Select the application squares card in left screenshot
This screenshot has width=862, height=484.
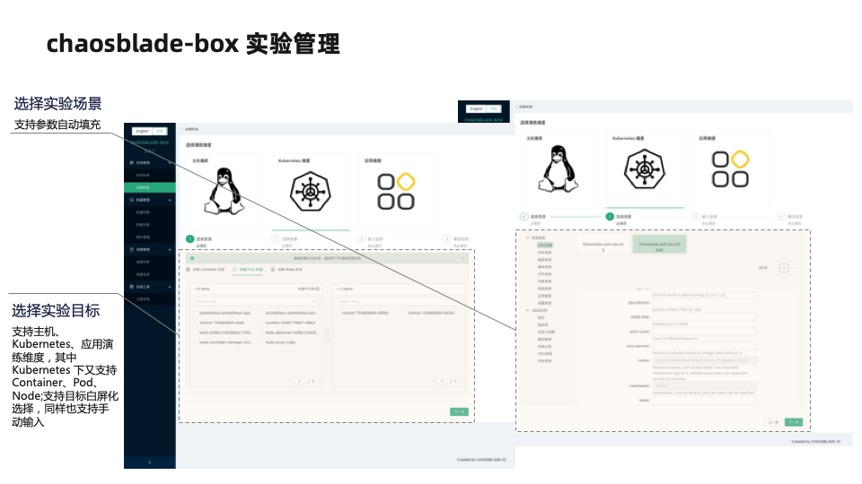pos(396,191)
